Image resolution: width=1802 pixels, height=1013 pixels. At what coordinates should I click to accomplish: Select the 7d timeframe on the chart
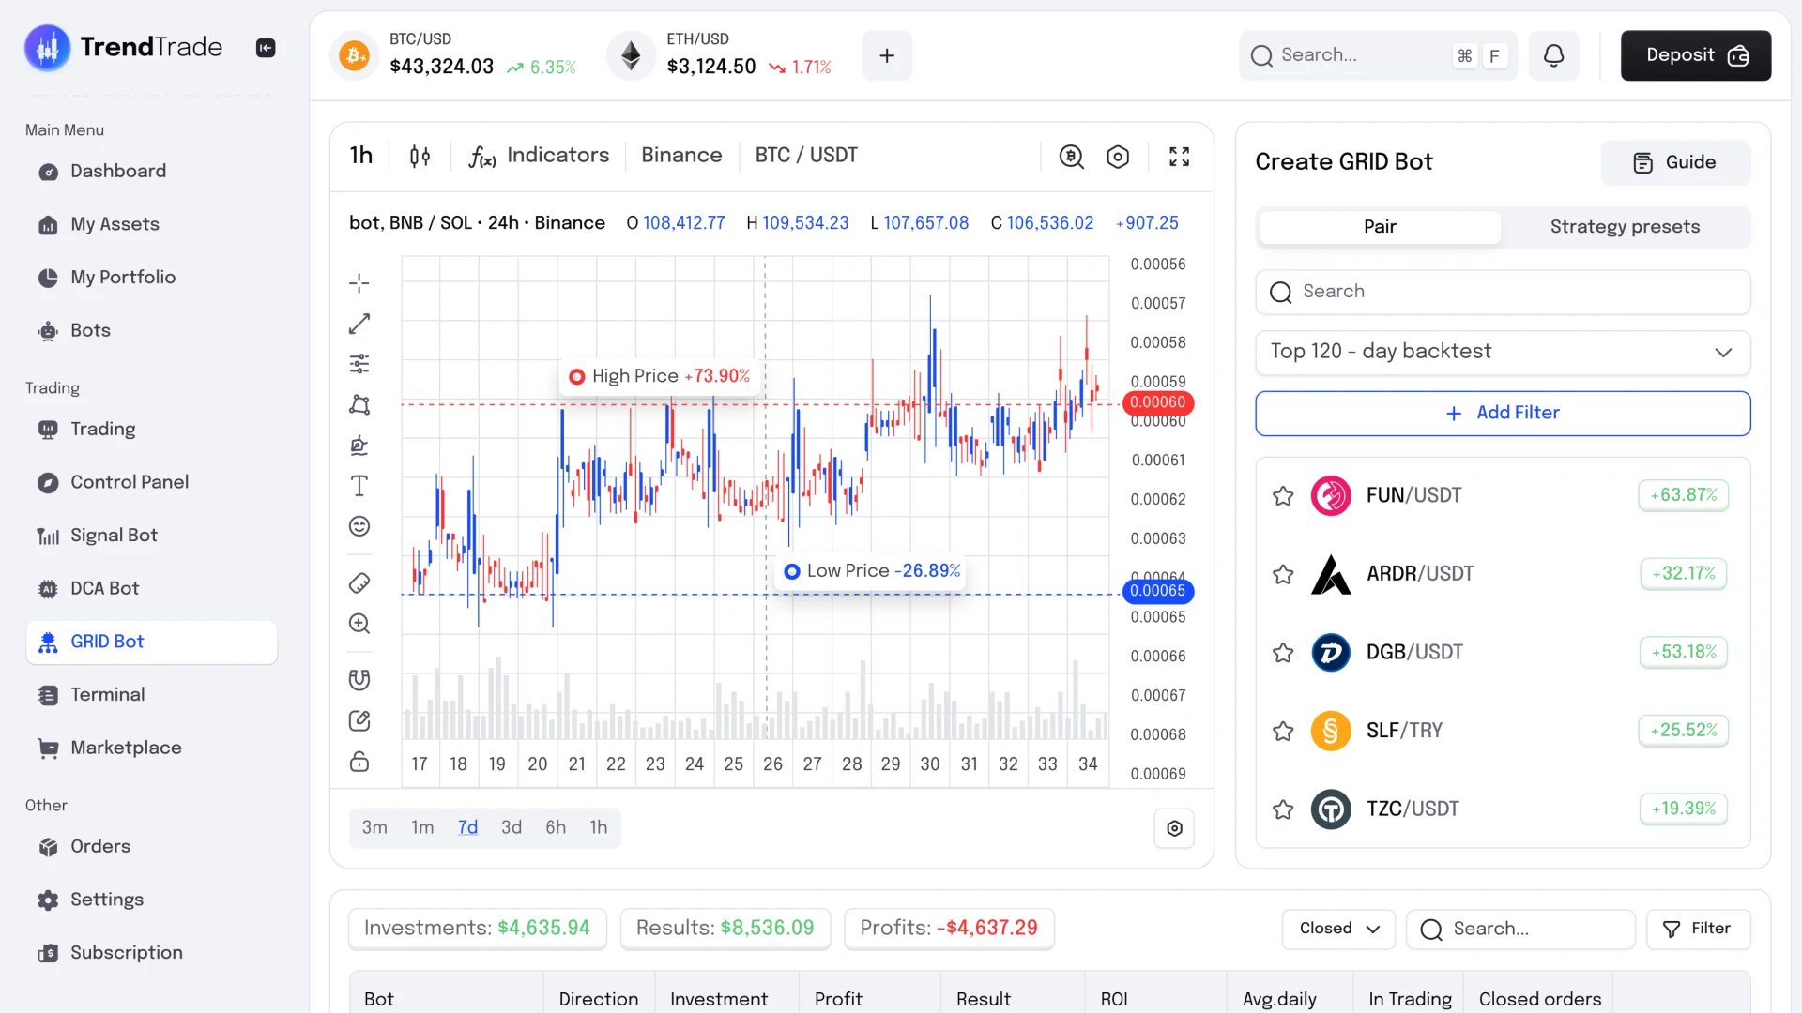pos(467,827)
